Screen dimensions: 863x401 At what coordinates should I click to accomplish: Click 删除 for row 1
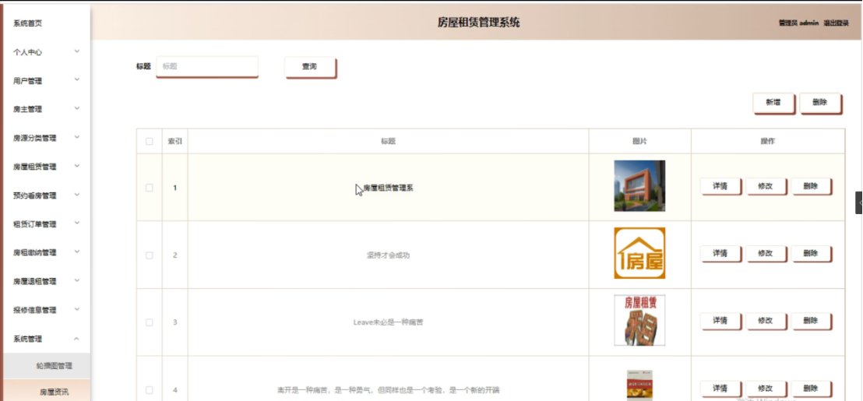(x=811, y=186)
